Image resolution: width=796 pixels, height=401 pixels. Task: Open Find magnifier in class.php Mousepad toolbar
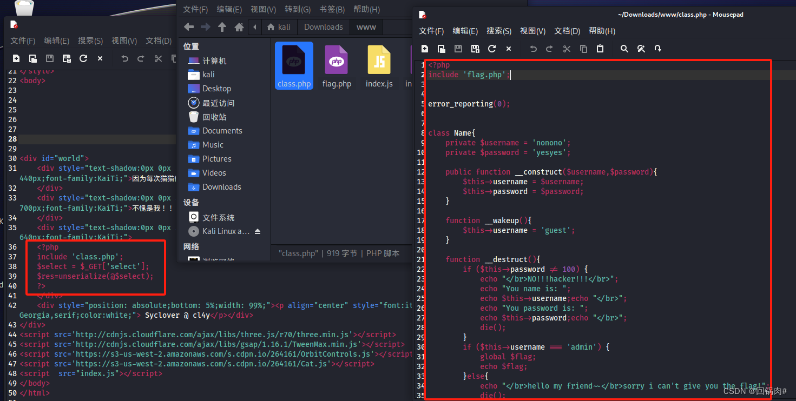pos(624,49)
